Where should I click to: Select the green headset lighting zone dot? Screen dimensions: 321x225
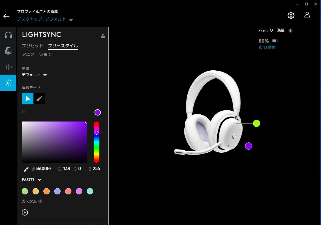(x=256, y=123)
